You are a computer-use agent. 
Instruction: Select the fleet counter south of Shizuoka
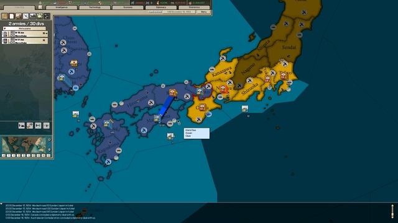tap(244, 109)
